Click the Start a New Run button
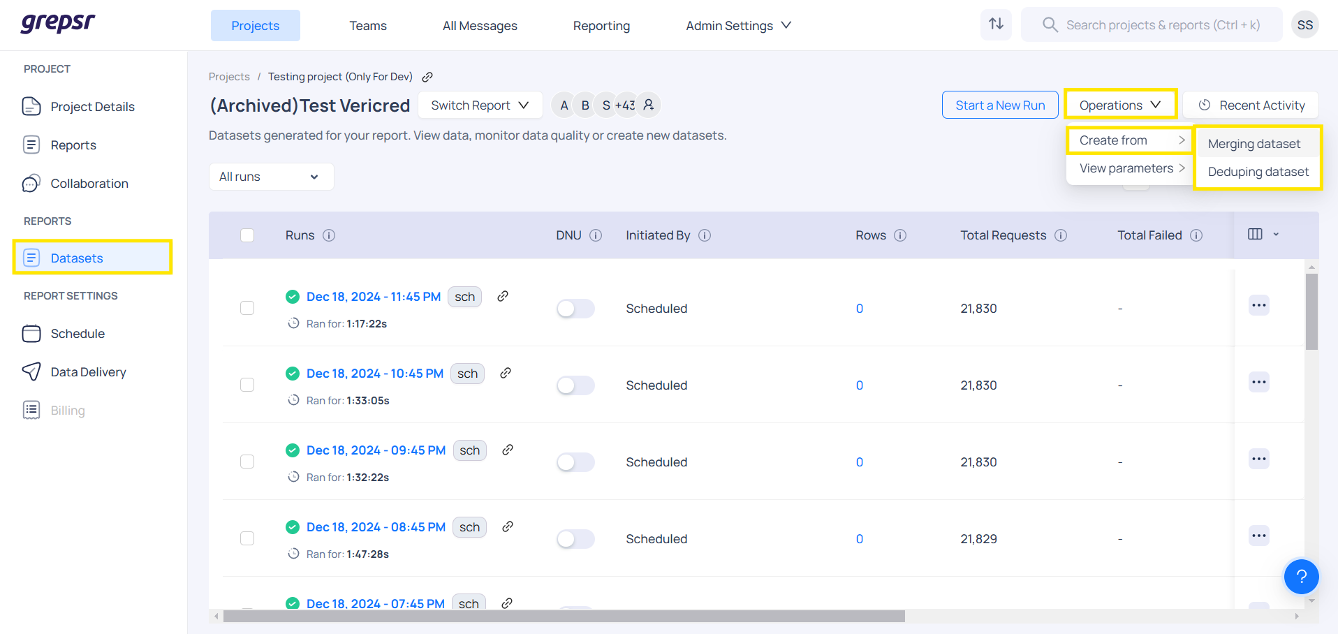Viewport: 1338px width, 634px height. click(1000, 105)
